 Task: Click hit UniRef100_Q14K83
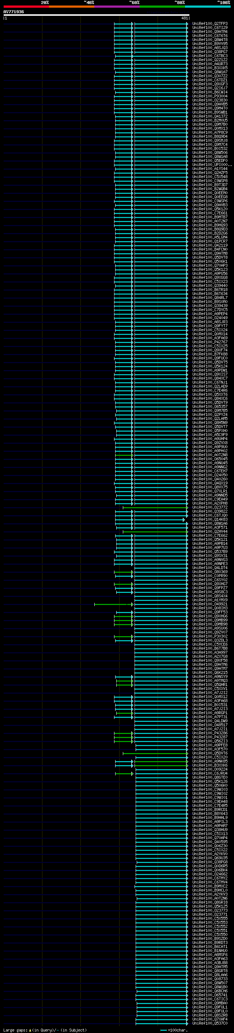tap(210, 519)
